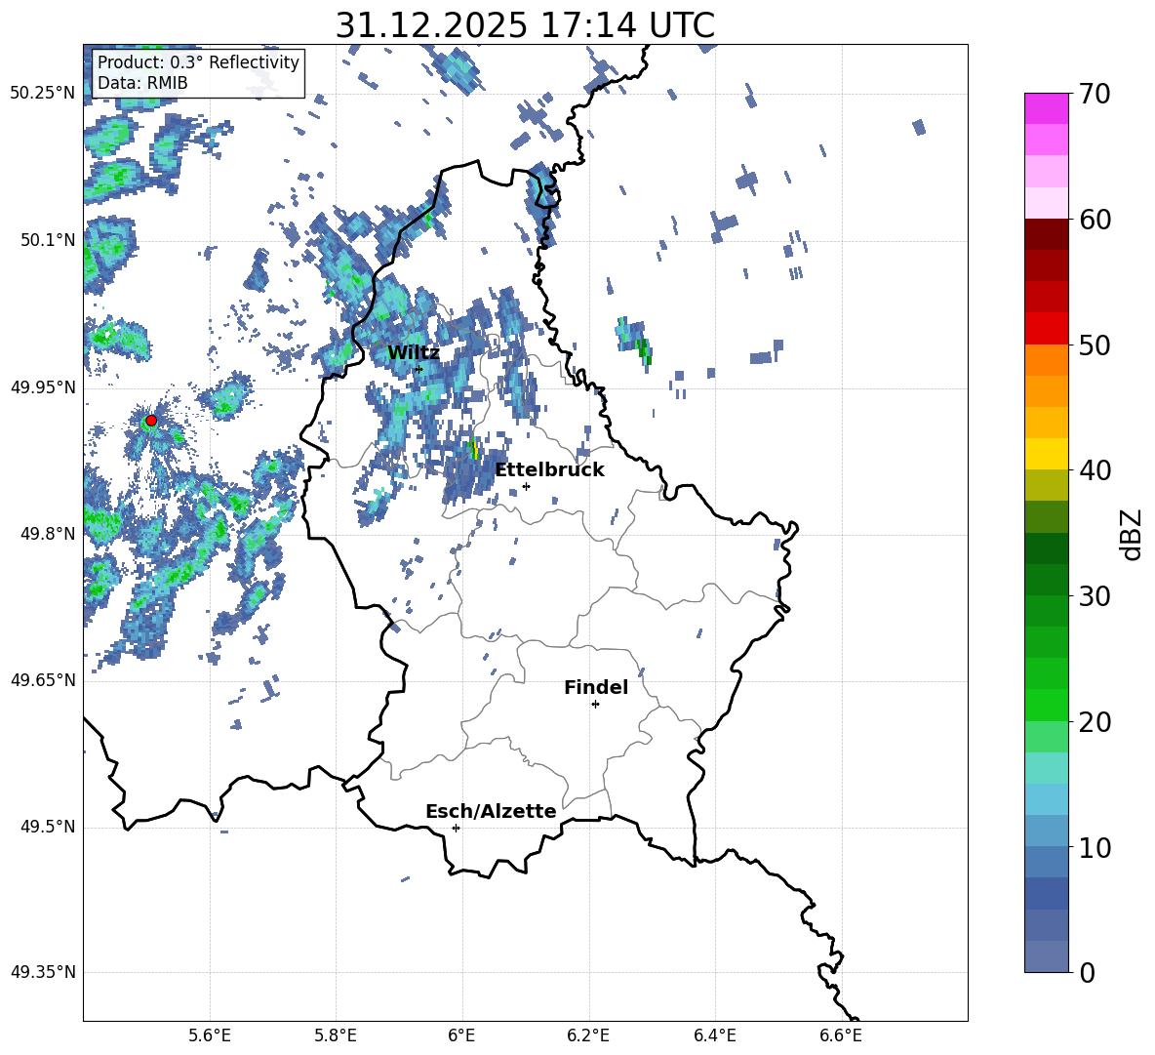Image resolution: width=1155 pixels, height=1055 pixels.
Task: Click the Esch/Alzette city label
Action: [x=491, y=811]
